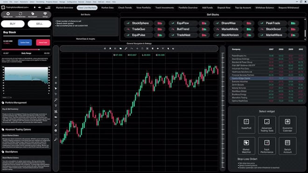This screenshot has height=173, width=308.
Task: Select the TradeNest stock entry
Action: click(x=183, y=35)
